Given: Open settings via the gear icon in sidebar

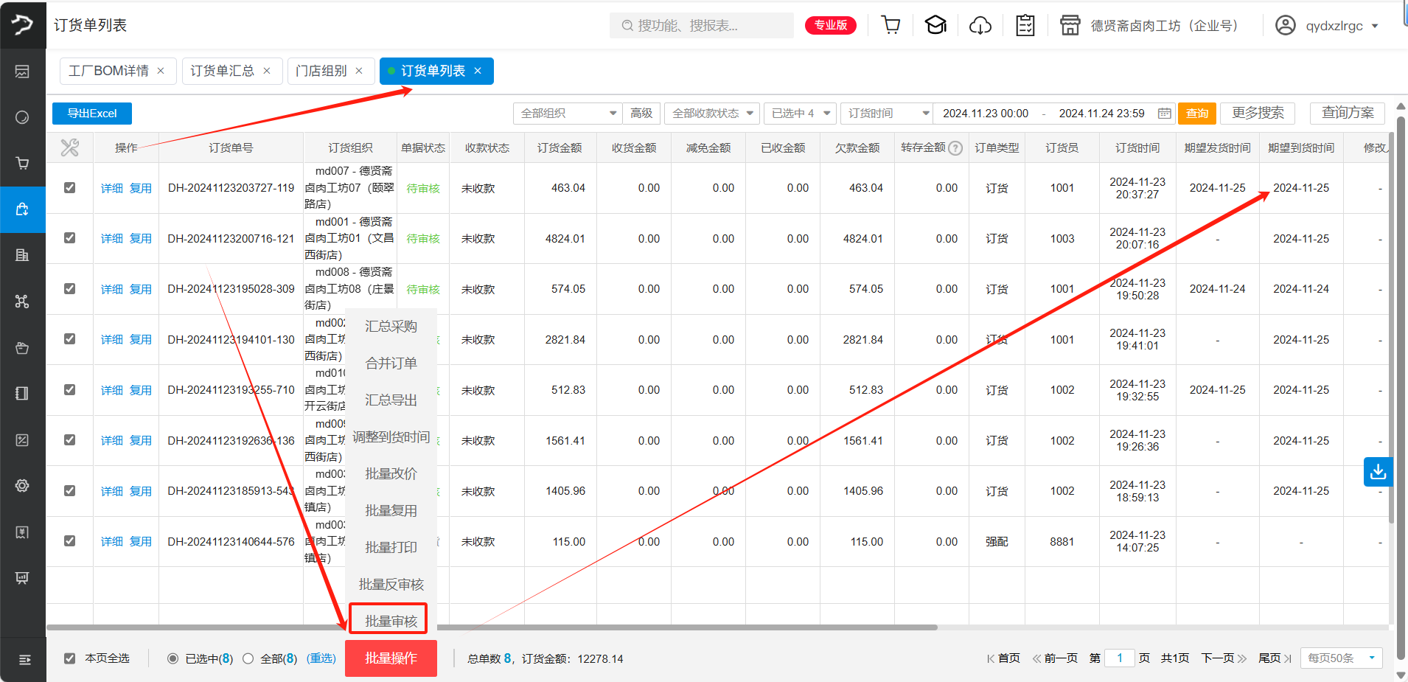Looking at the screenshot, I should coord(22,485).
